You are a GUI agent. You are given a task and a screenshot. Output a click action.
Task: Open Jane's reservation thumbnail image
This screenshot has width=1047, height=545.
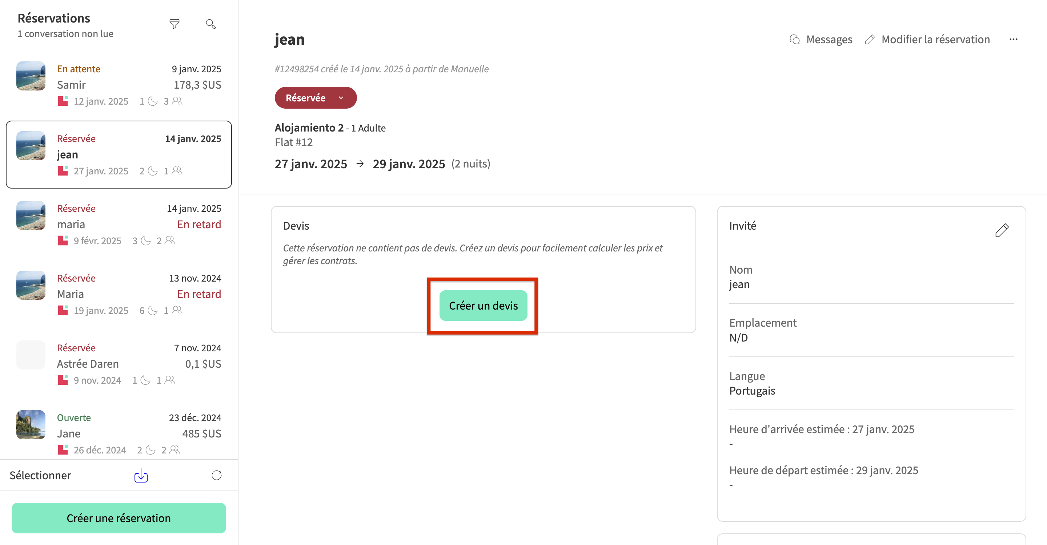point(31,425)
